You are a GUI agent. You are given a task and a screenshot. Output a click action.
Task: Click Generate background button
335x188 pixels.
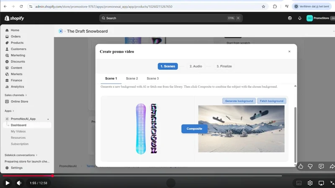pyautogui.click(x=239, y=101)
